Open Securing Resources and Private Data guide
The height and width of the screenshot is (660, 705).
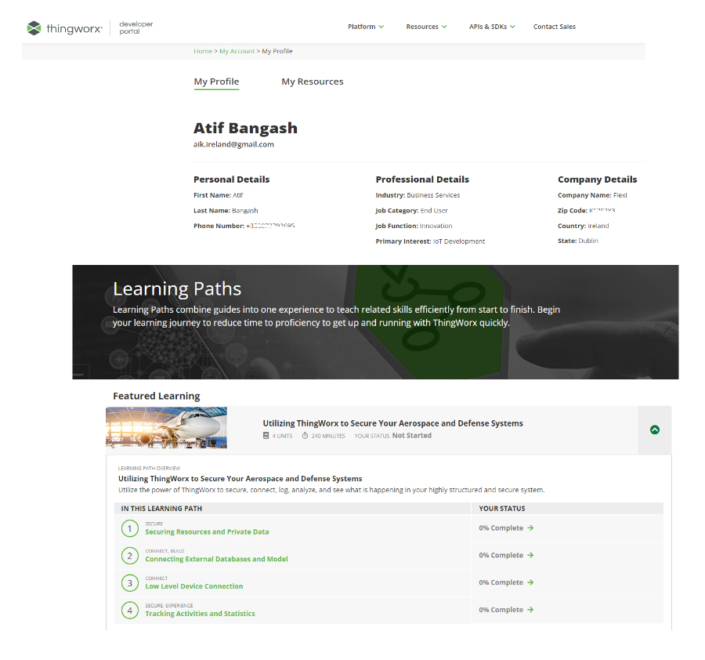(207, 532)
